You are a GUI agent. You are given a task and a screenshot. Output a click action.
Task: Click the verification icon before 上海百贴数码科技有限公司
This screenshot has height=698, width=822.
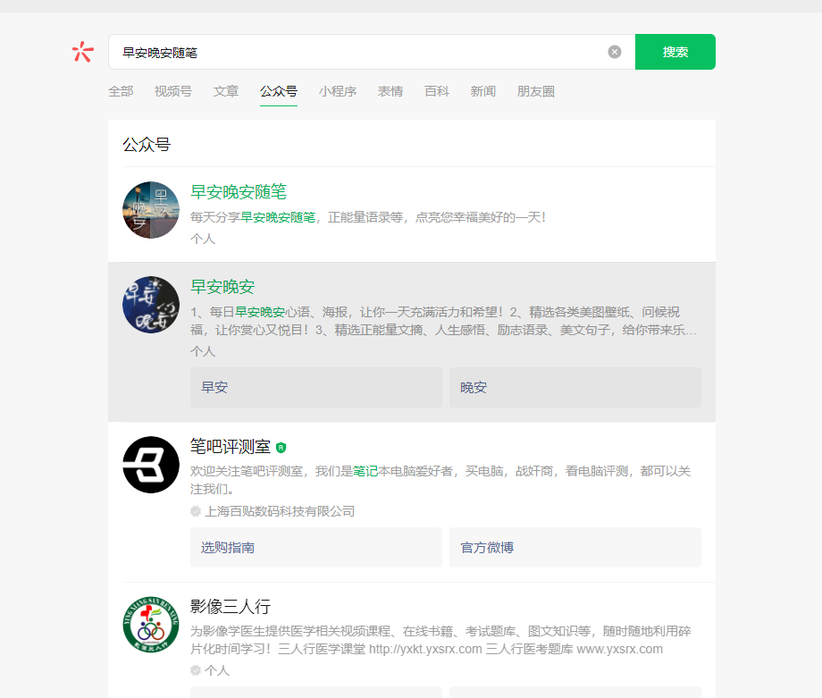pos(196,511)
